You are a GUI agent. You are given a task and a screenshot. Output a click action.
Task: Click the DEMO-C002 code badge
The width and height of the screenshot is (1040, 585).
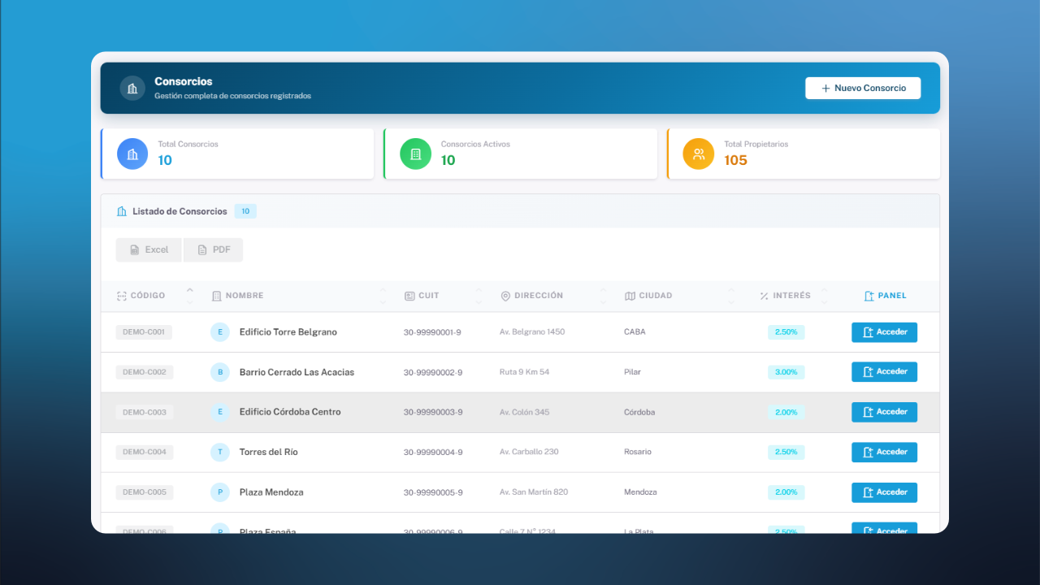pyautogui.click(x=144, y=372)
